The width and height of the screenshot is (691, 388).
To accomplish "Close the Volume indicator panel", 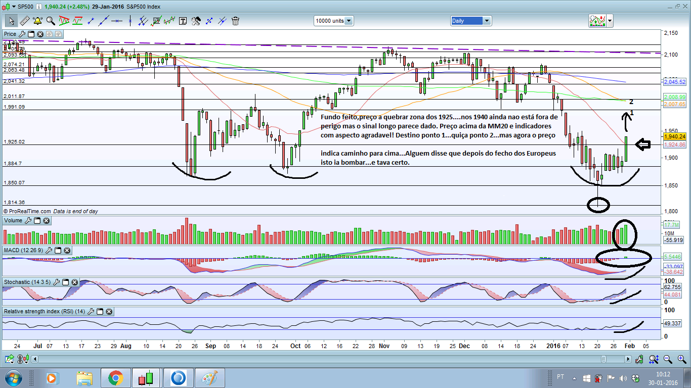I will click(46, 220).
